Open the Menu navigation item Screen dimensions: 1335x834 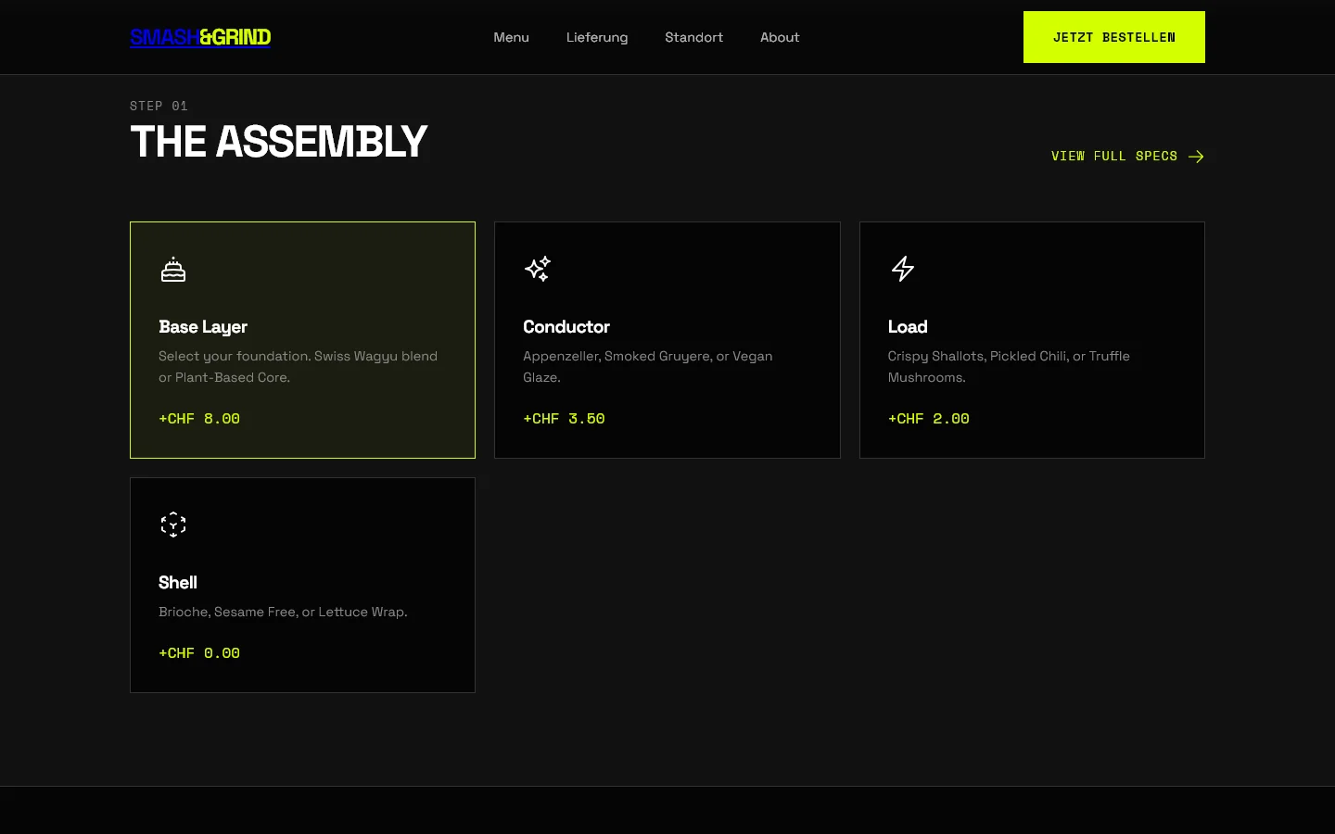(x=511, y=37)
